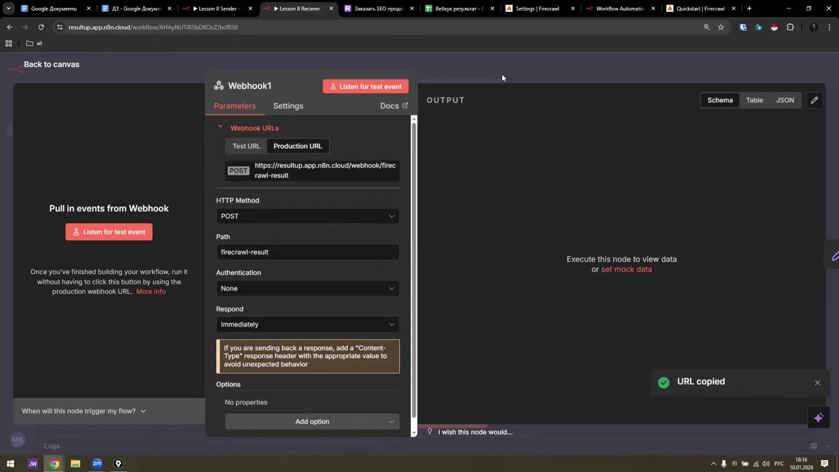Click the pencil edit output icon

point(814,100)
